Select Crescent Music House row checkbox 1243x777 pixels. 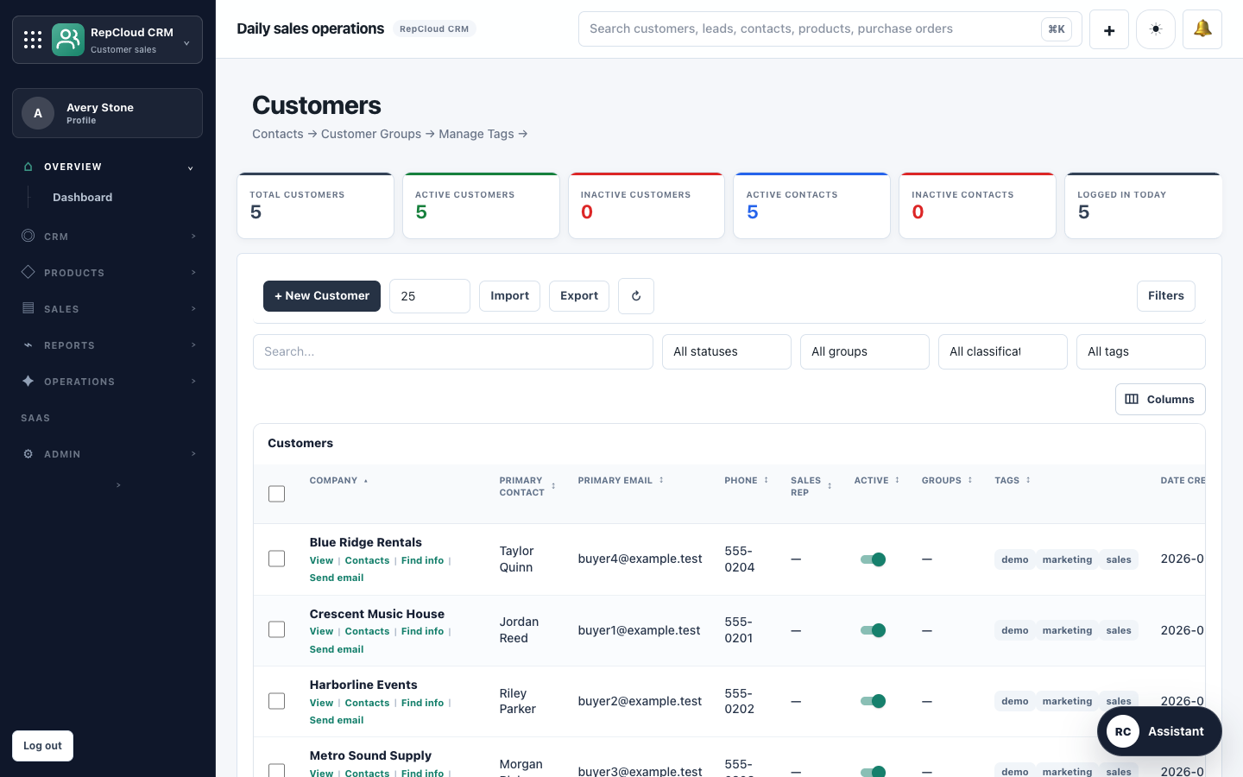[x=276, y=629]
